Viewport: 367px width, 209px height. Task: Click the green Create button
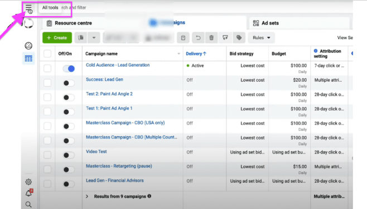coord(57,38)
